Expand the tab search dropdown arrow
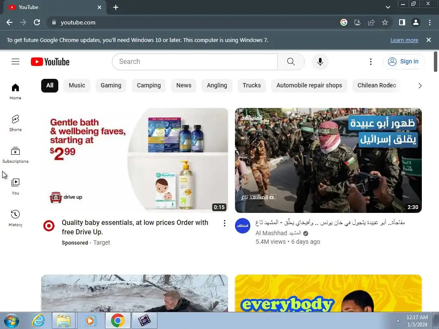439x329 pixels. tap(388, 7)
